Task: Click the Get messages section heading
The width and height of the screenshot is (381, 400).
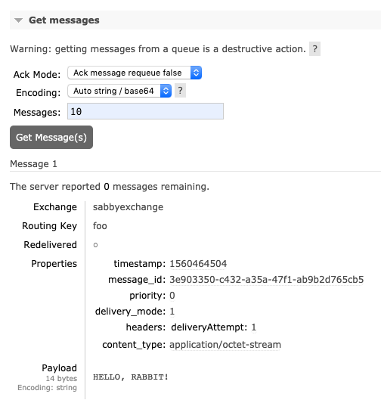Action: click(x=63, y=20)
